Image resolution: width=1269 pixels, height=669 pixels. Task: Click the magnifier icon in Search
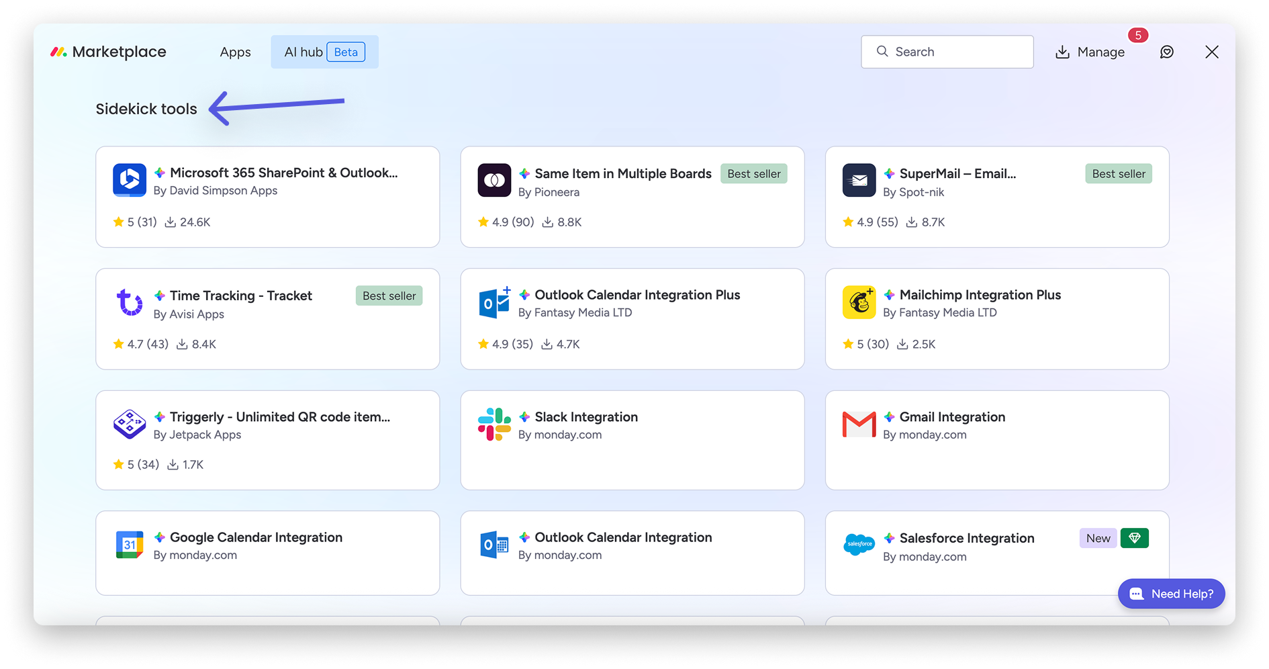(882, 52)
